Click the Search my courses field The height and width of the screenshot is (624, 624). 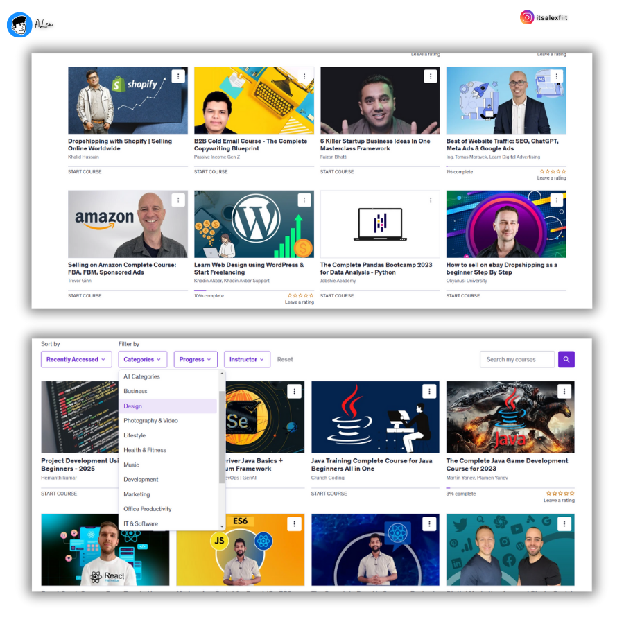(x=517, y=359)
